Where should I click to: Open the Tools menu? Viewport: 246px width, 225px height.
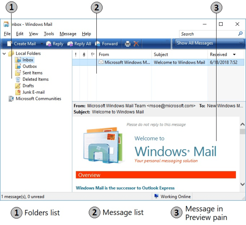[49, 34]
